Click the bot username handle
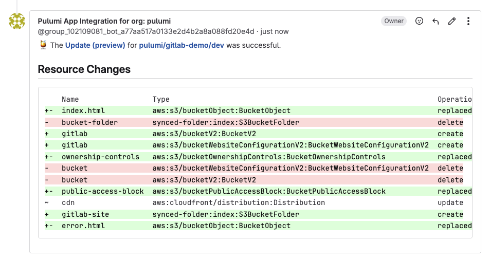 pyautogui.click(x=146, y=31)
